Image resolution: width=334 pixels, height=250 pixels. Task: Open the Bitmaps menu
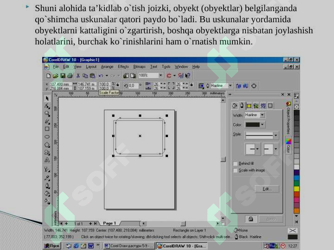point(139,67)
